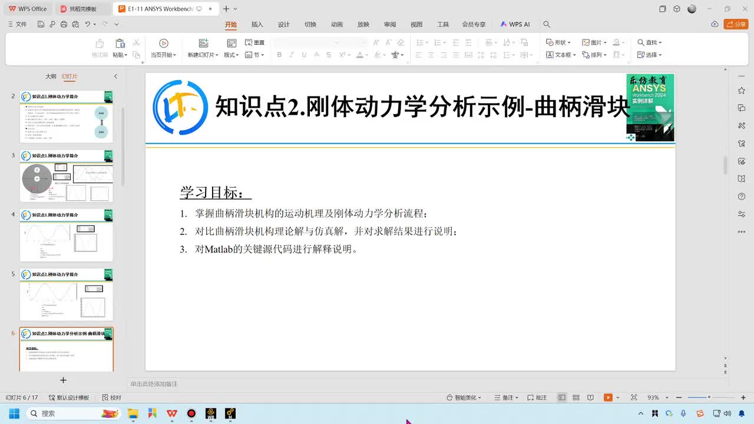Click the paste clipboard icon
The width and height of the screenshot is (754, 424).
coord(120,43)
